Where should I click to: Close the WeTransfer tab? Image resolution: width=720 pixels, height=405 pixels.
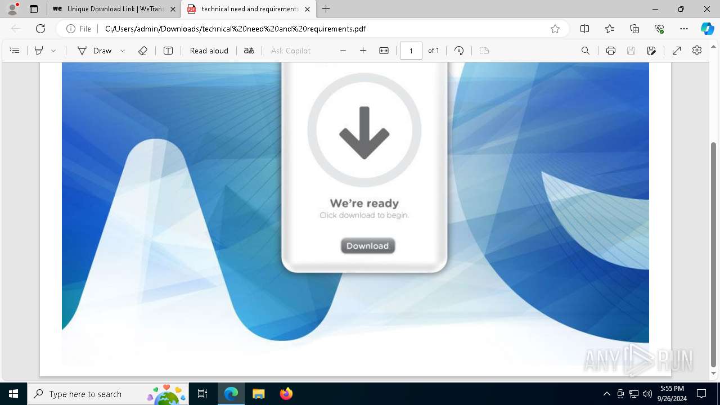tap(173, 9)
